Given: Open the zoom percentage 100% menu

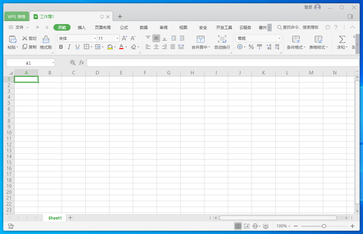Looking at the screenshot, I should pos(283,226).
